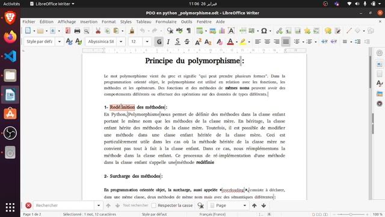Viewport: 385px width, 217px height.
Task: Open the Navigator panel in the sidebar
Action: (x=380, y=104)
